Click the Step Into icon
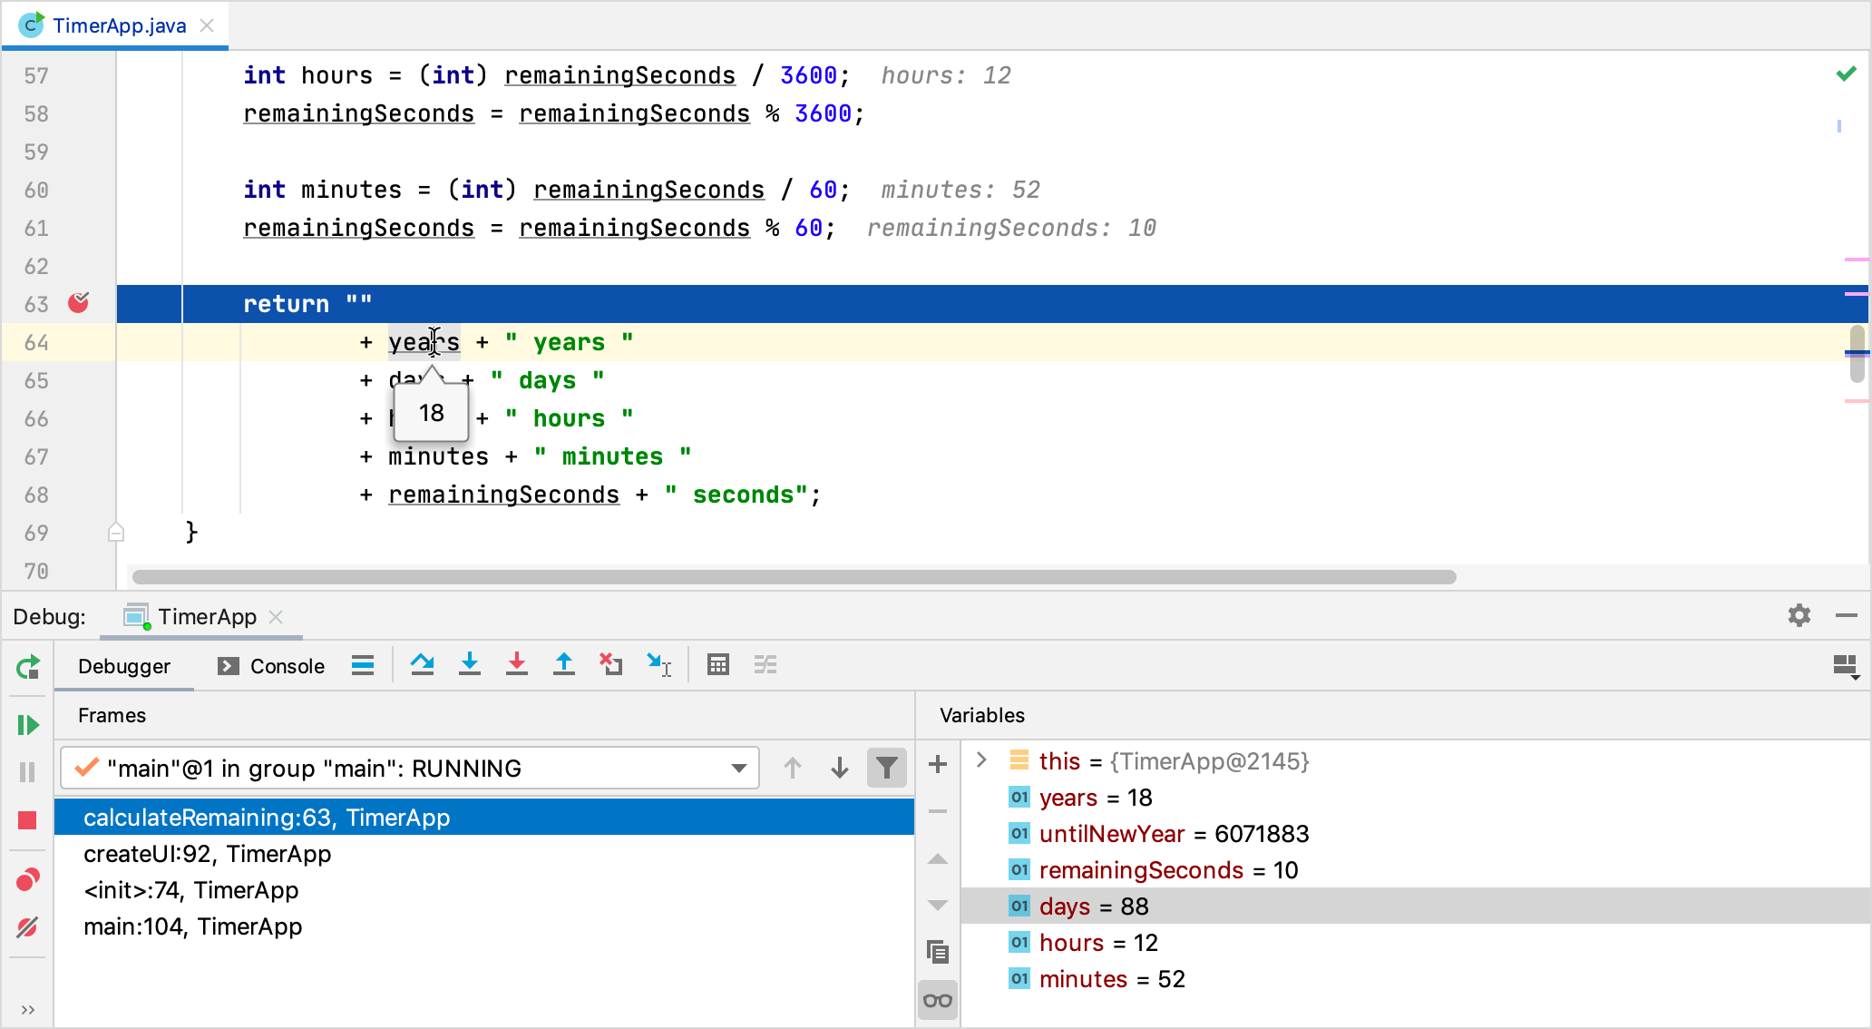 [x=470, y=664]
